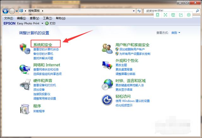Click 更改键盘或其他输入法 link

[130, 85]
